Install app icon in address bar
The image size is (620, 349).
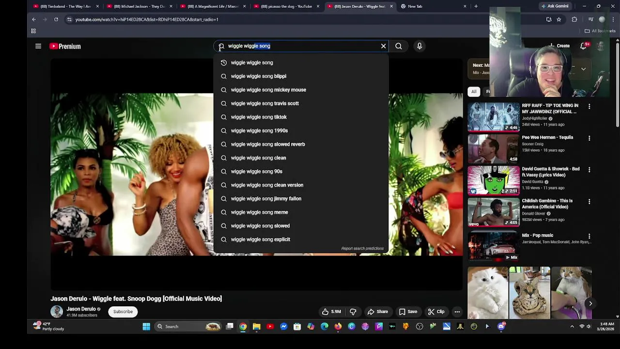pos(549,19)
